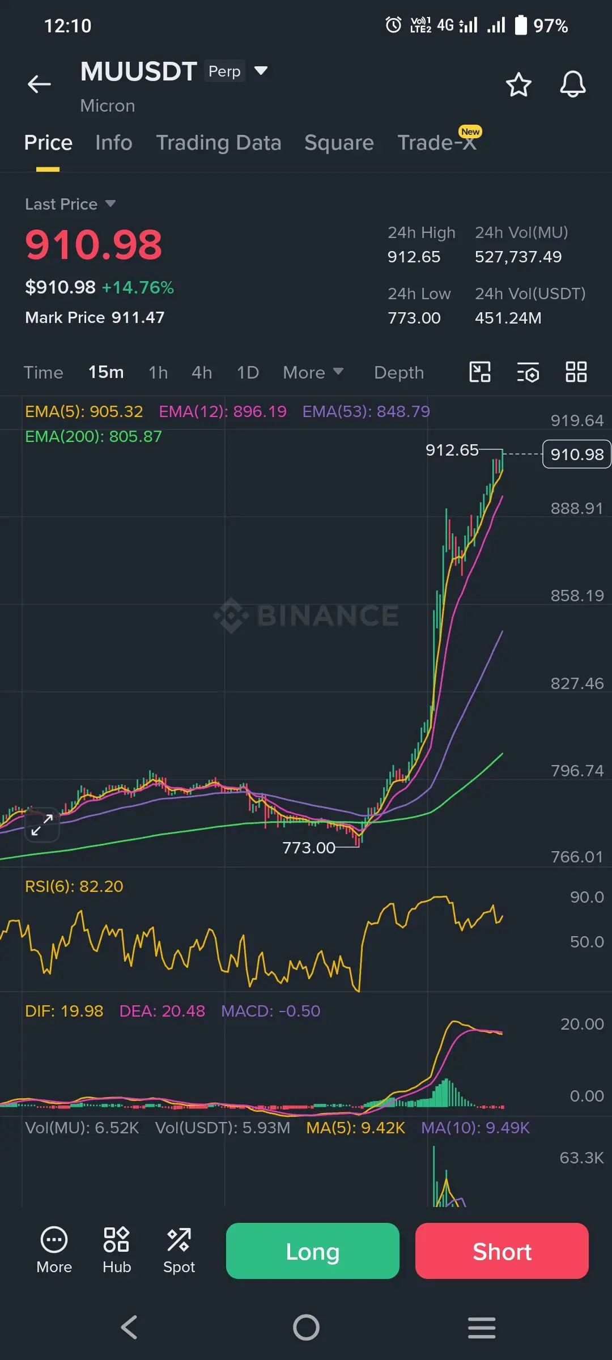Image resolution: width=612 pixels, height=1360 pixels.
Task: Tap the 773.00 low marker on chart
Action: (x=309, y=848)
